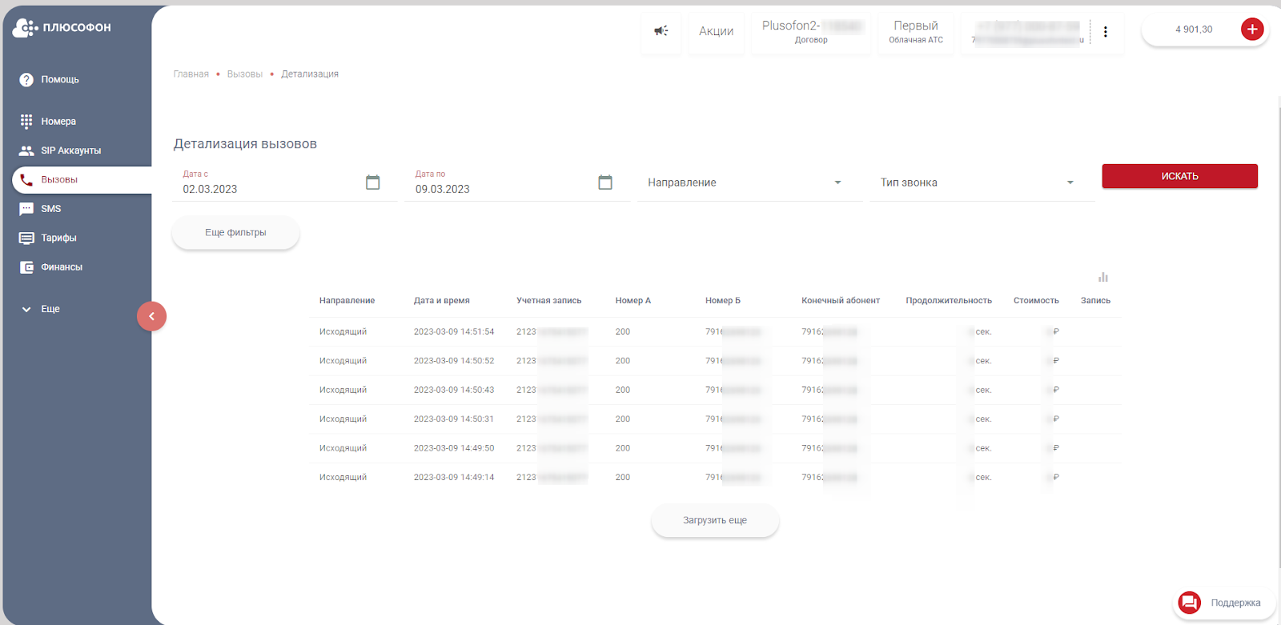Viewport: 1281px width, 625px height.
Task: Collapse sidebar with the red arrow button
Action: [151, 316]
